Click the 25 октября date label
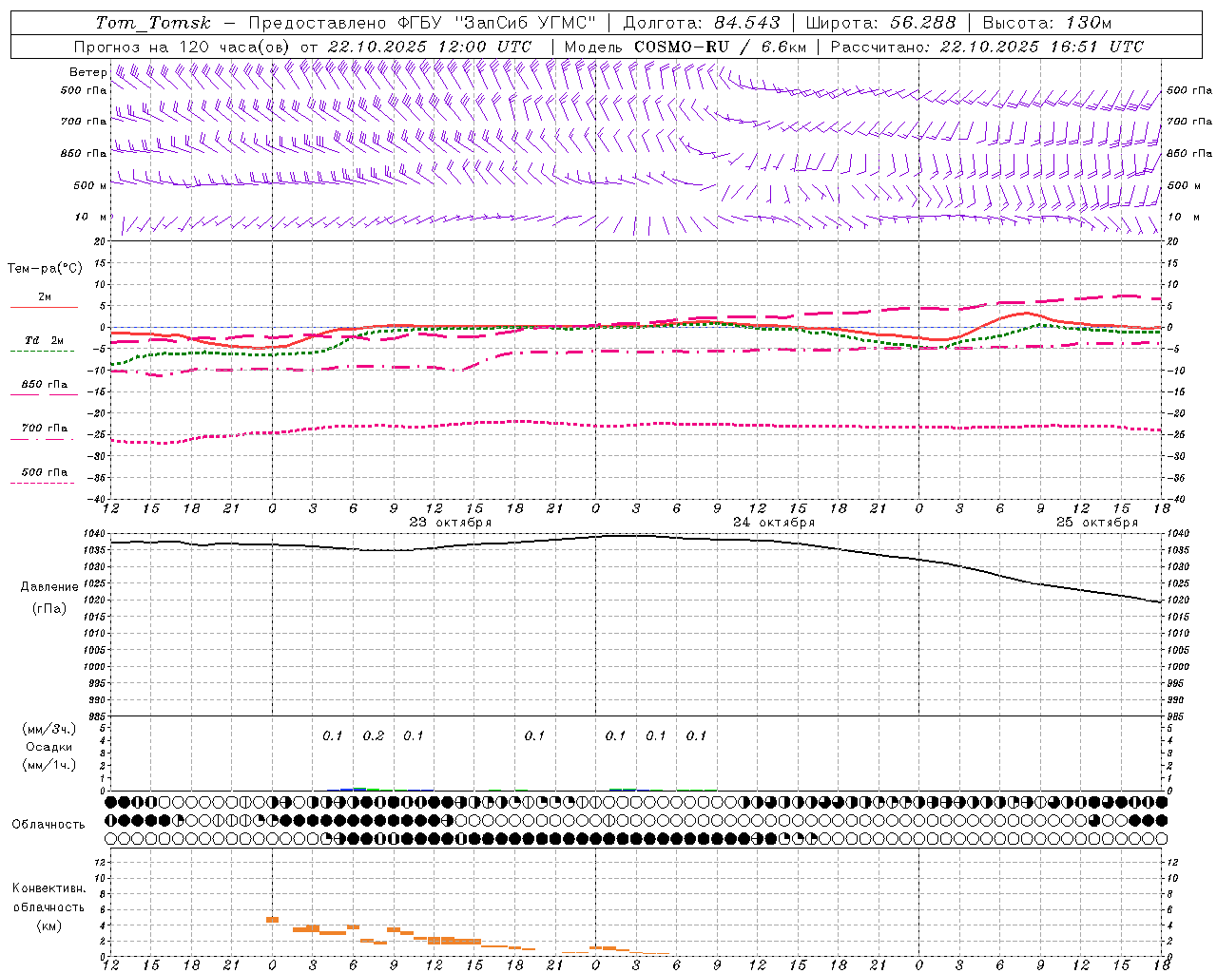 tap(1097, 523)
